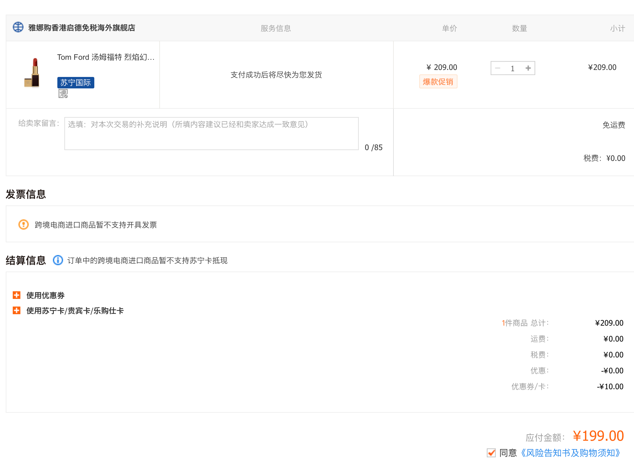Click the 结算信息 heading

tap(26, 260)
